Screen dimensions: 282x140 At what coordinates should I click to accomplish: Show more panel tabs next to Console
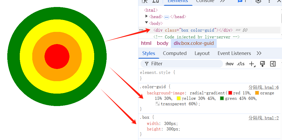click(222, 1)
